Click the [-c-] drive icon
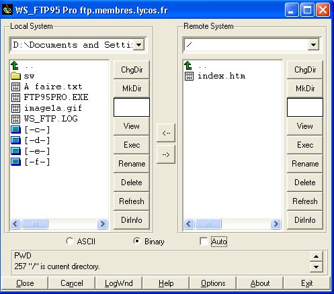Screen dimensions: 334x294 15,130
